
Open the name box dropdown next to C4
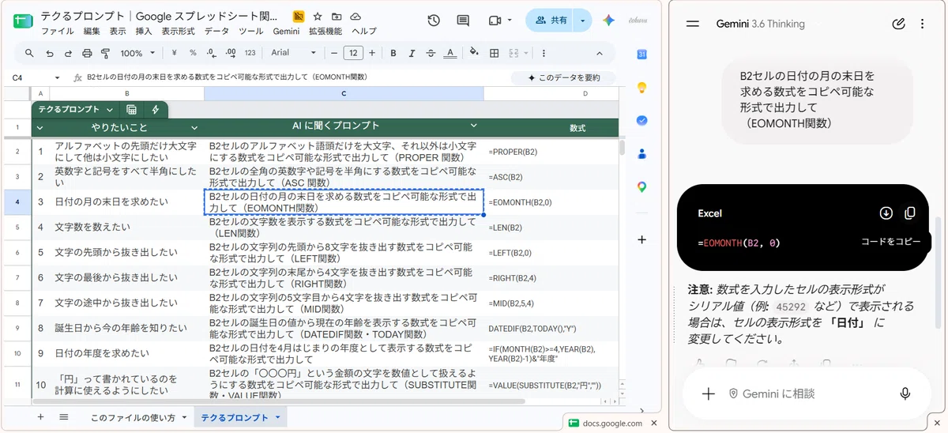57,77
